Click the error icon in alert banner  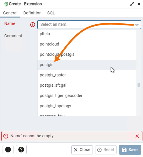[x=6, y=136]
